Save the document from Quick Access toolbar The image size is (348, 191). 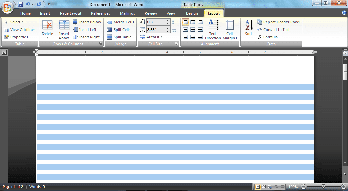click(20, 4)
